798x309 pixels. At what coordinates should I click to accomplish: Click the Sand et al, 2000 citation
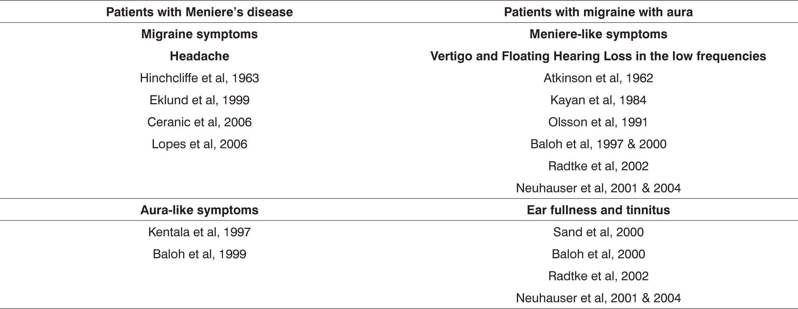(x=598, y=232)
